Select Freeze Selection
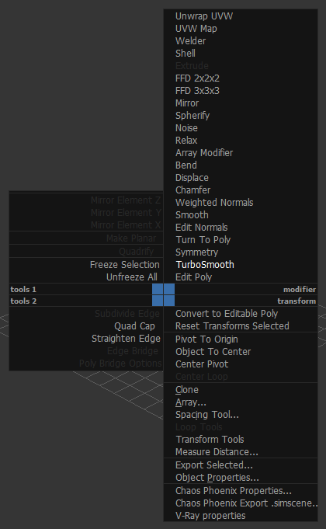The height and width of the screenshot is (529, 326). point(125,264)
